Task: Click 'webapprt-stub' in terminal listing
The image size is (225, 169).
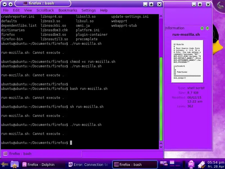Action: (x=124, y=26)
